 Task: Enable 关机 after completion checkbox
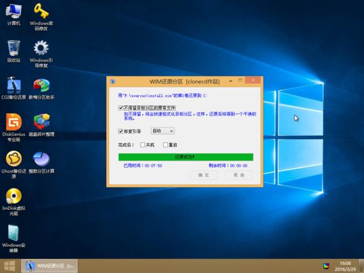[x=142, y=145]
